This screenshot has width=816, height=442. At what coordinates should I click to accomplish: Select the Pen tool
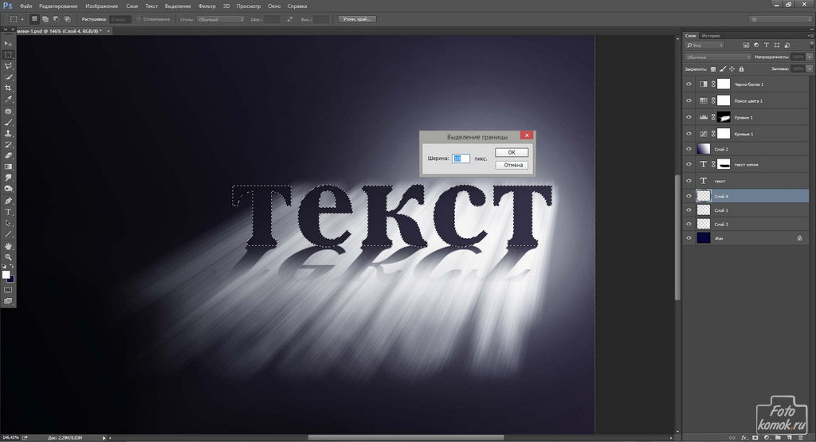(9, 201)
